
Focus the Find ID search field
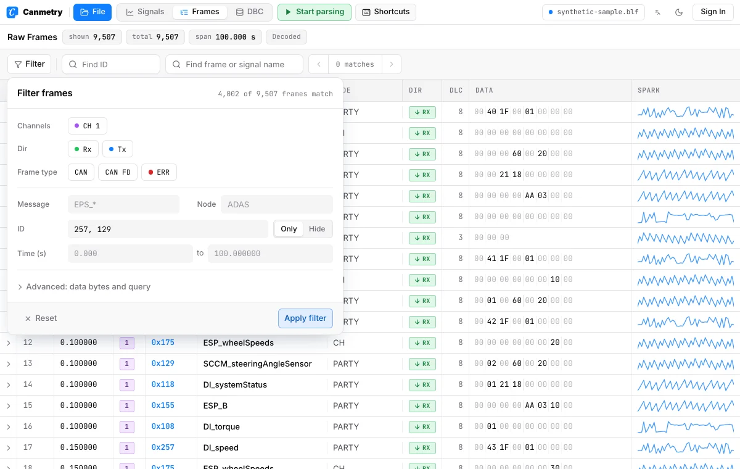click(x=111, y=64)
